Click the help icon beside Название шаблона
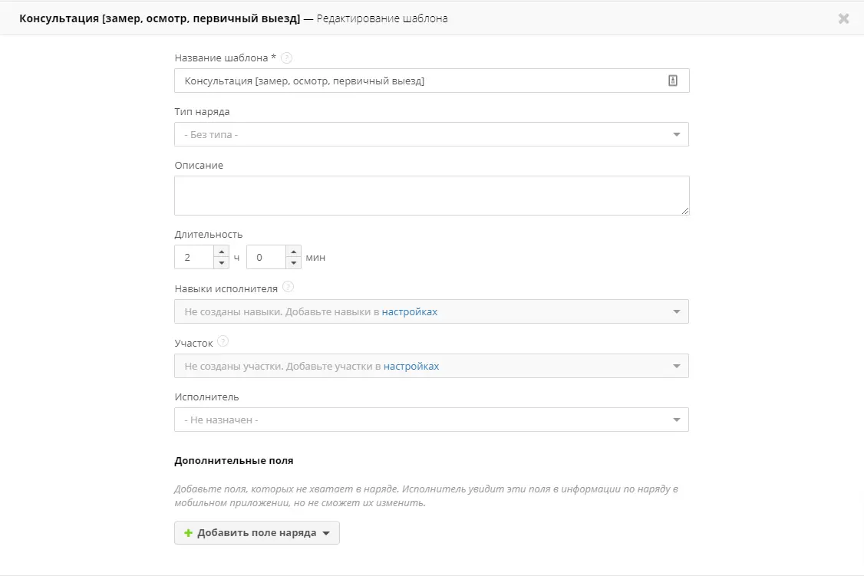 [286, 58]
